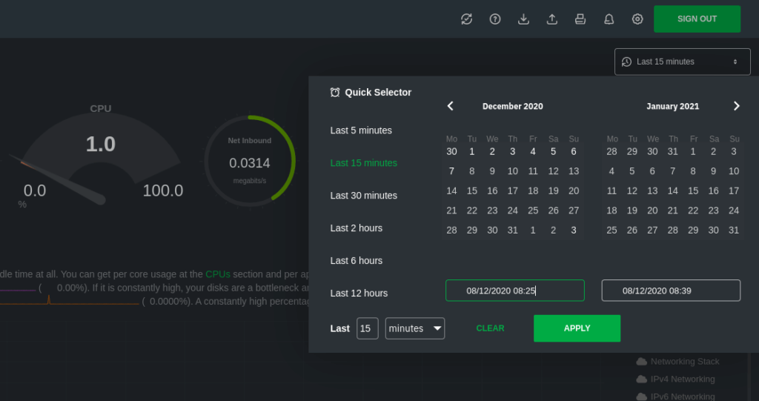Go to previous month with left arrow
This screenshot has width=759, height=401.
coord(450,106)
